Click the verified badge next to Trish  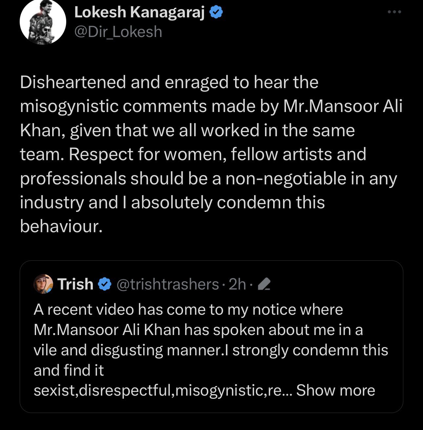click(x=105, y=284)
